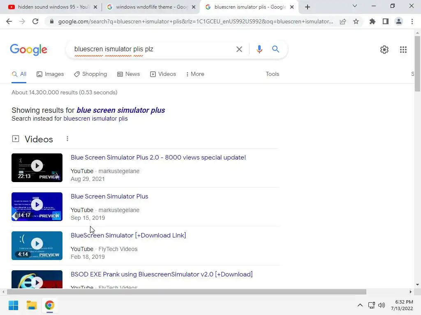This screenshot has height=315, width=421.
Task: Clear the search box with the X
Action: pyautogui.click(x=239, y=49)
